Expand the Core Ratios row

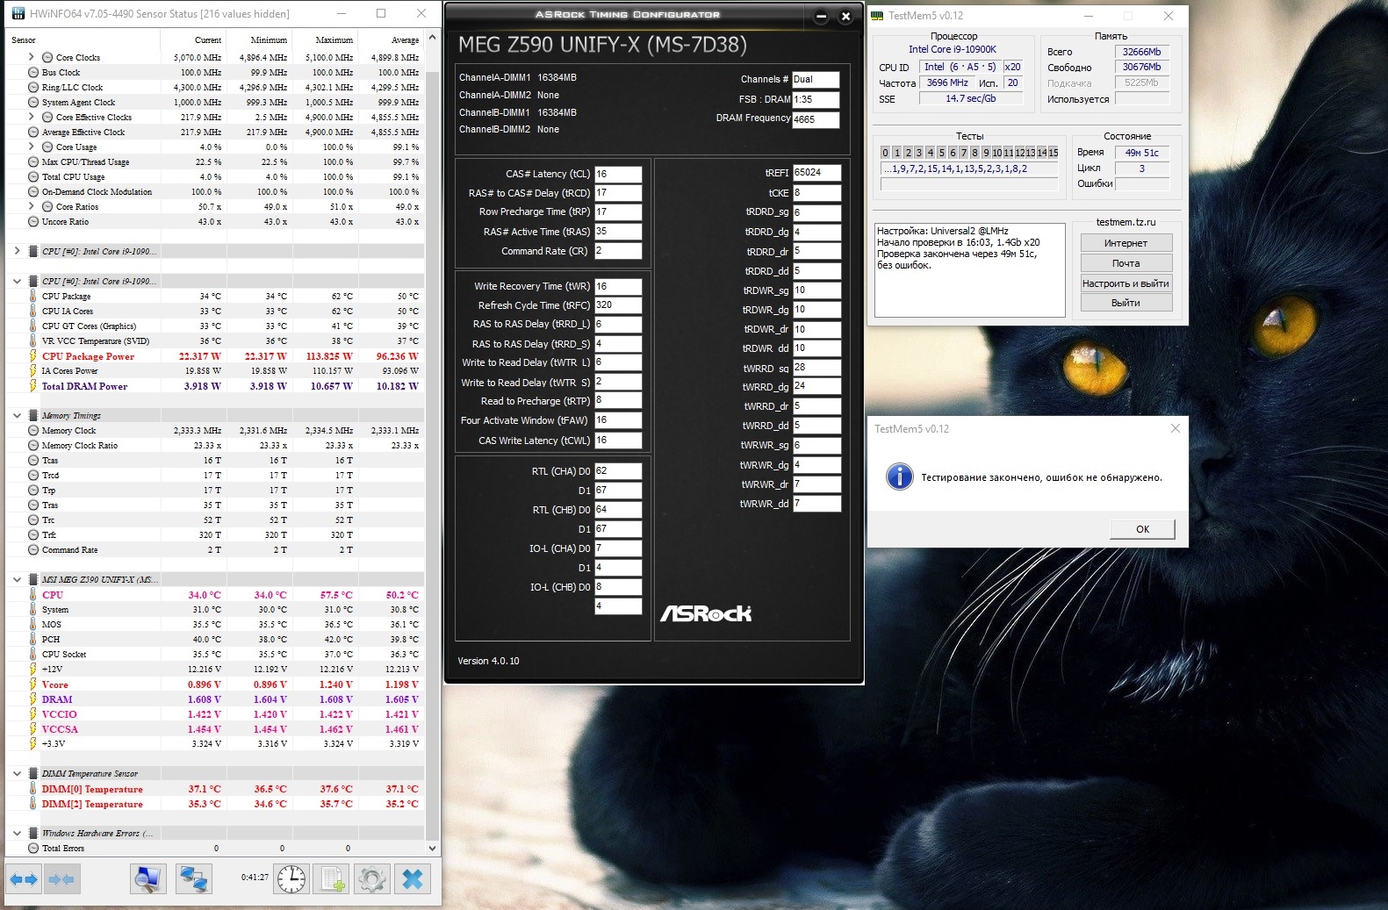(32, 206)
